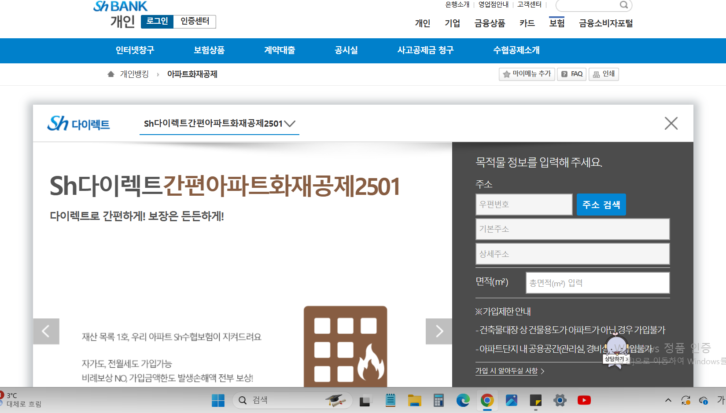Click the 로그인 button
726x413 pixels.
157,22
